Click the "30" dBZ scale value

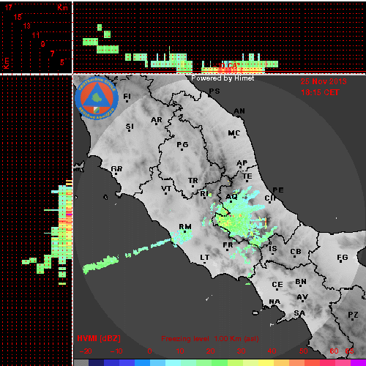(241, 351)
